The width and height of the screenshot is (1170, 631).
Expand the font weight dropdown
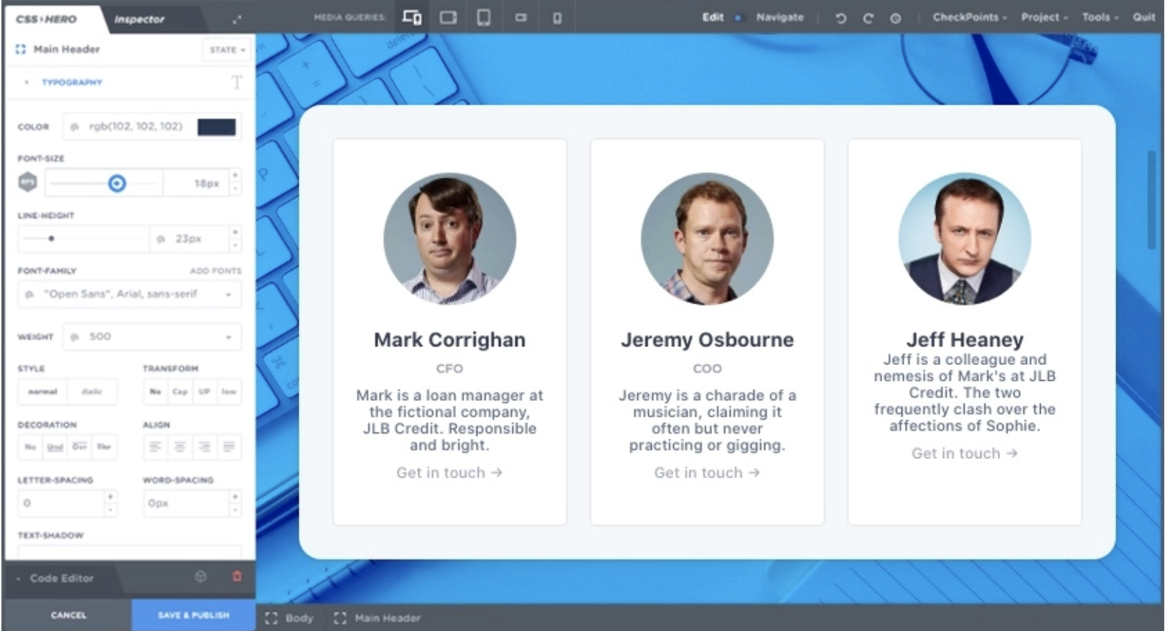pos(152,336)
